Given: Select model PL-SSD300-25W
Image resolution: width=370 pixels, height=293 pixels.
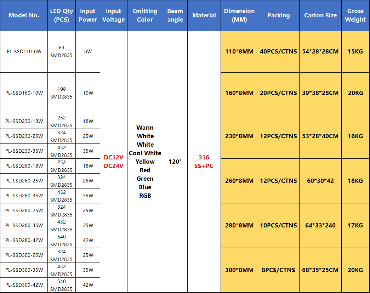Looking at the screenshot, I should pos(24,255).
